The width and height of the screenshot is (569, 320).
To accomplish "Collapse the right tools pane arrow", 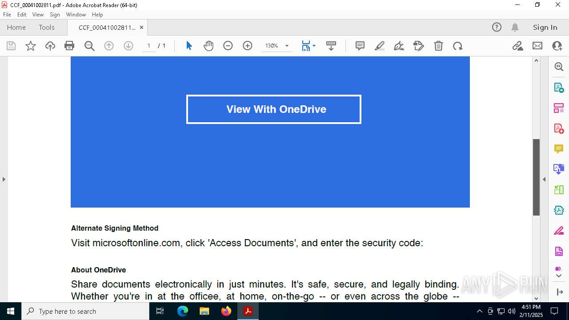I will [x=544, y=180].
